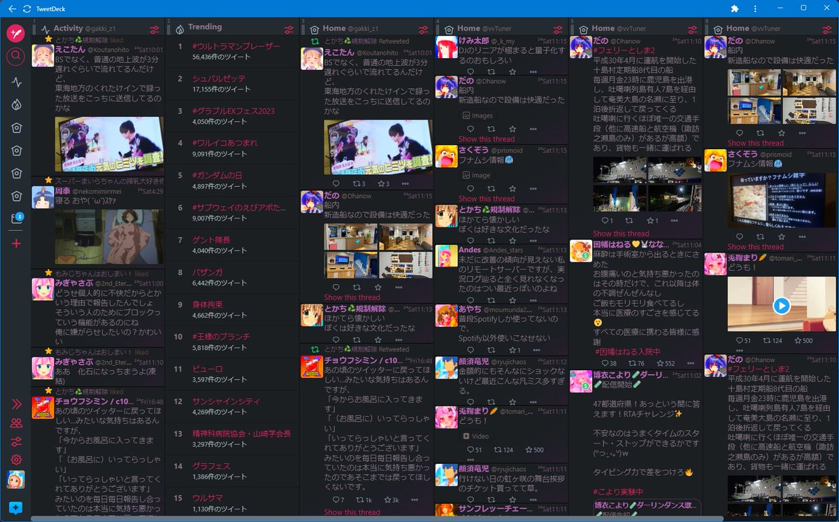Open Show this thread under #フェリーとしま2 tweet column 5
Image resolution: width=839 pixels, height=522 pixels.
coord(622,233)
